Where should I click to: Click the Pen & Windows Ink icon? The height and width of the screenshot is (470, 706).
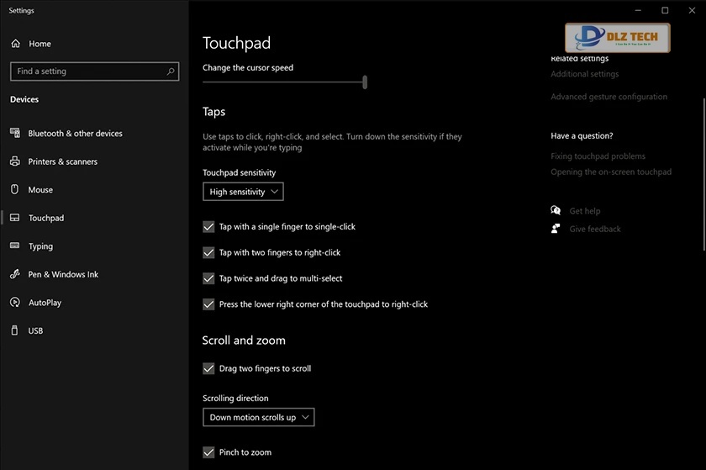click(x=15, y=274)
